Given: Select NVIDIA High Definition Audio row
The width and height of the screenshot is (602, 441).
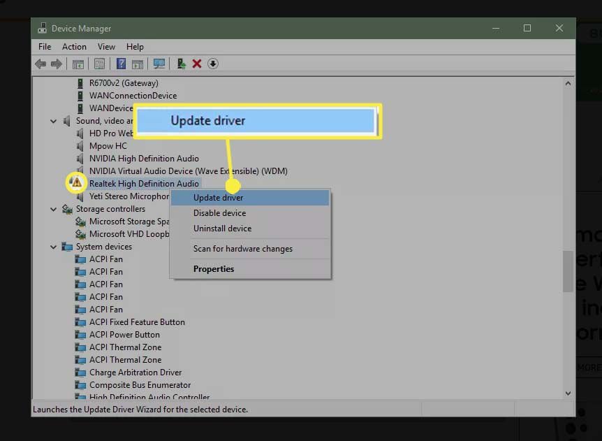Looking at the screenshot, I should 144,159.
